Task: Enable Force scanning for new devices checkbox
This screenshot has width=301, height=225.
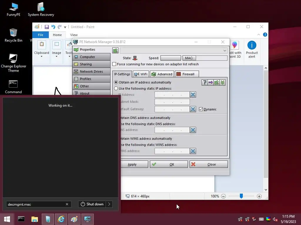Action: click(114, 64)
